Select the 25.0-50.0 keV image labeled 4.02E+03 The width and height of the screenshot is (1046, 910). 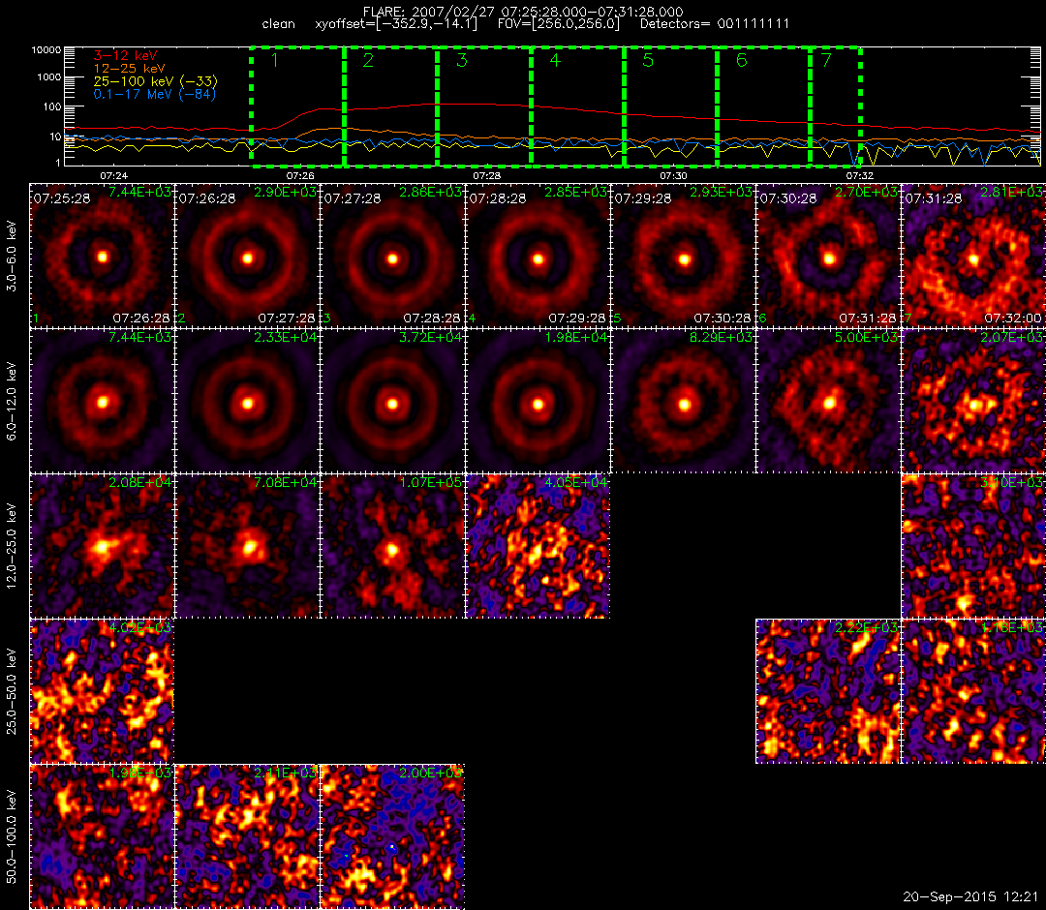[102, 691]
